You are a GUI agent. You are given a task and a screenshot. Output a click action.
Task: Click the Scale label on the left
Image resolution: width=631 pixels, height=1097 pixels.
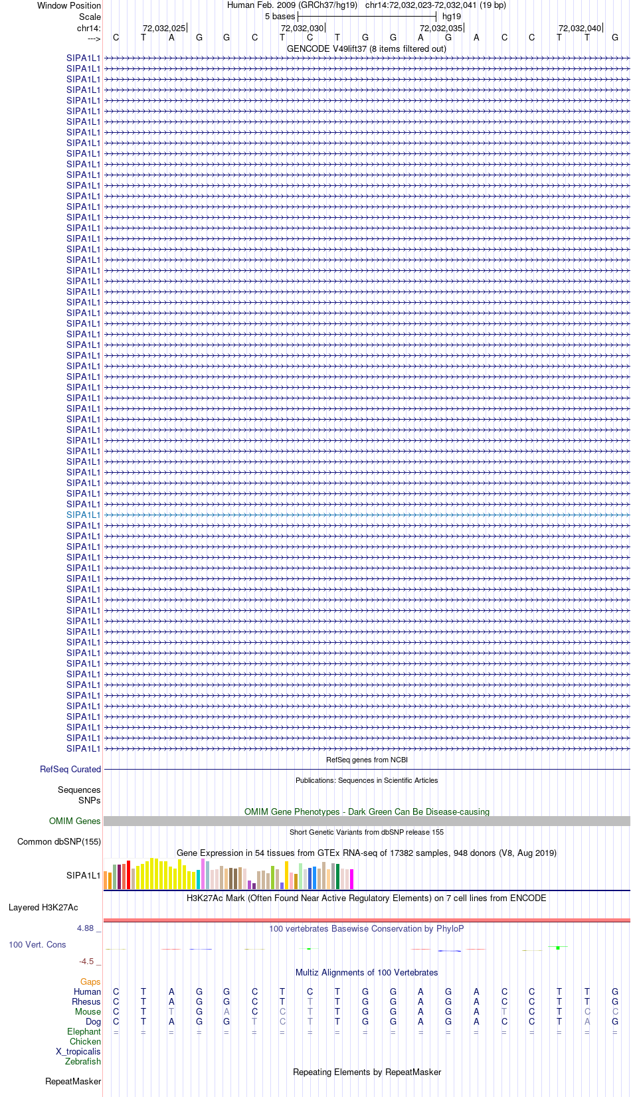[90, 17]
